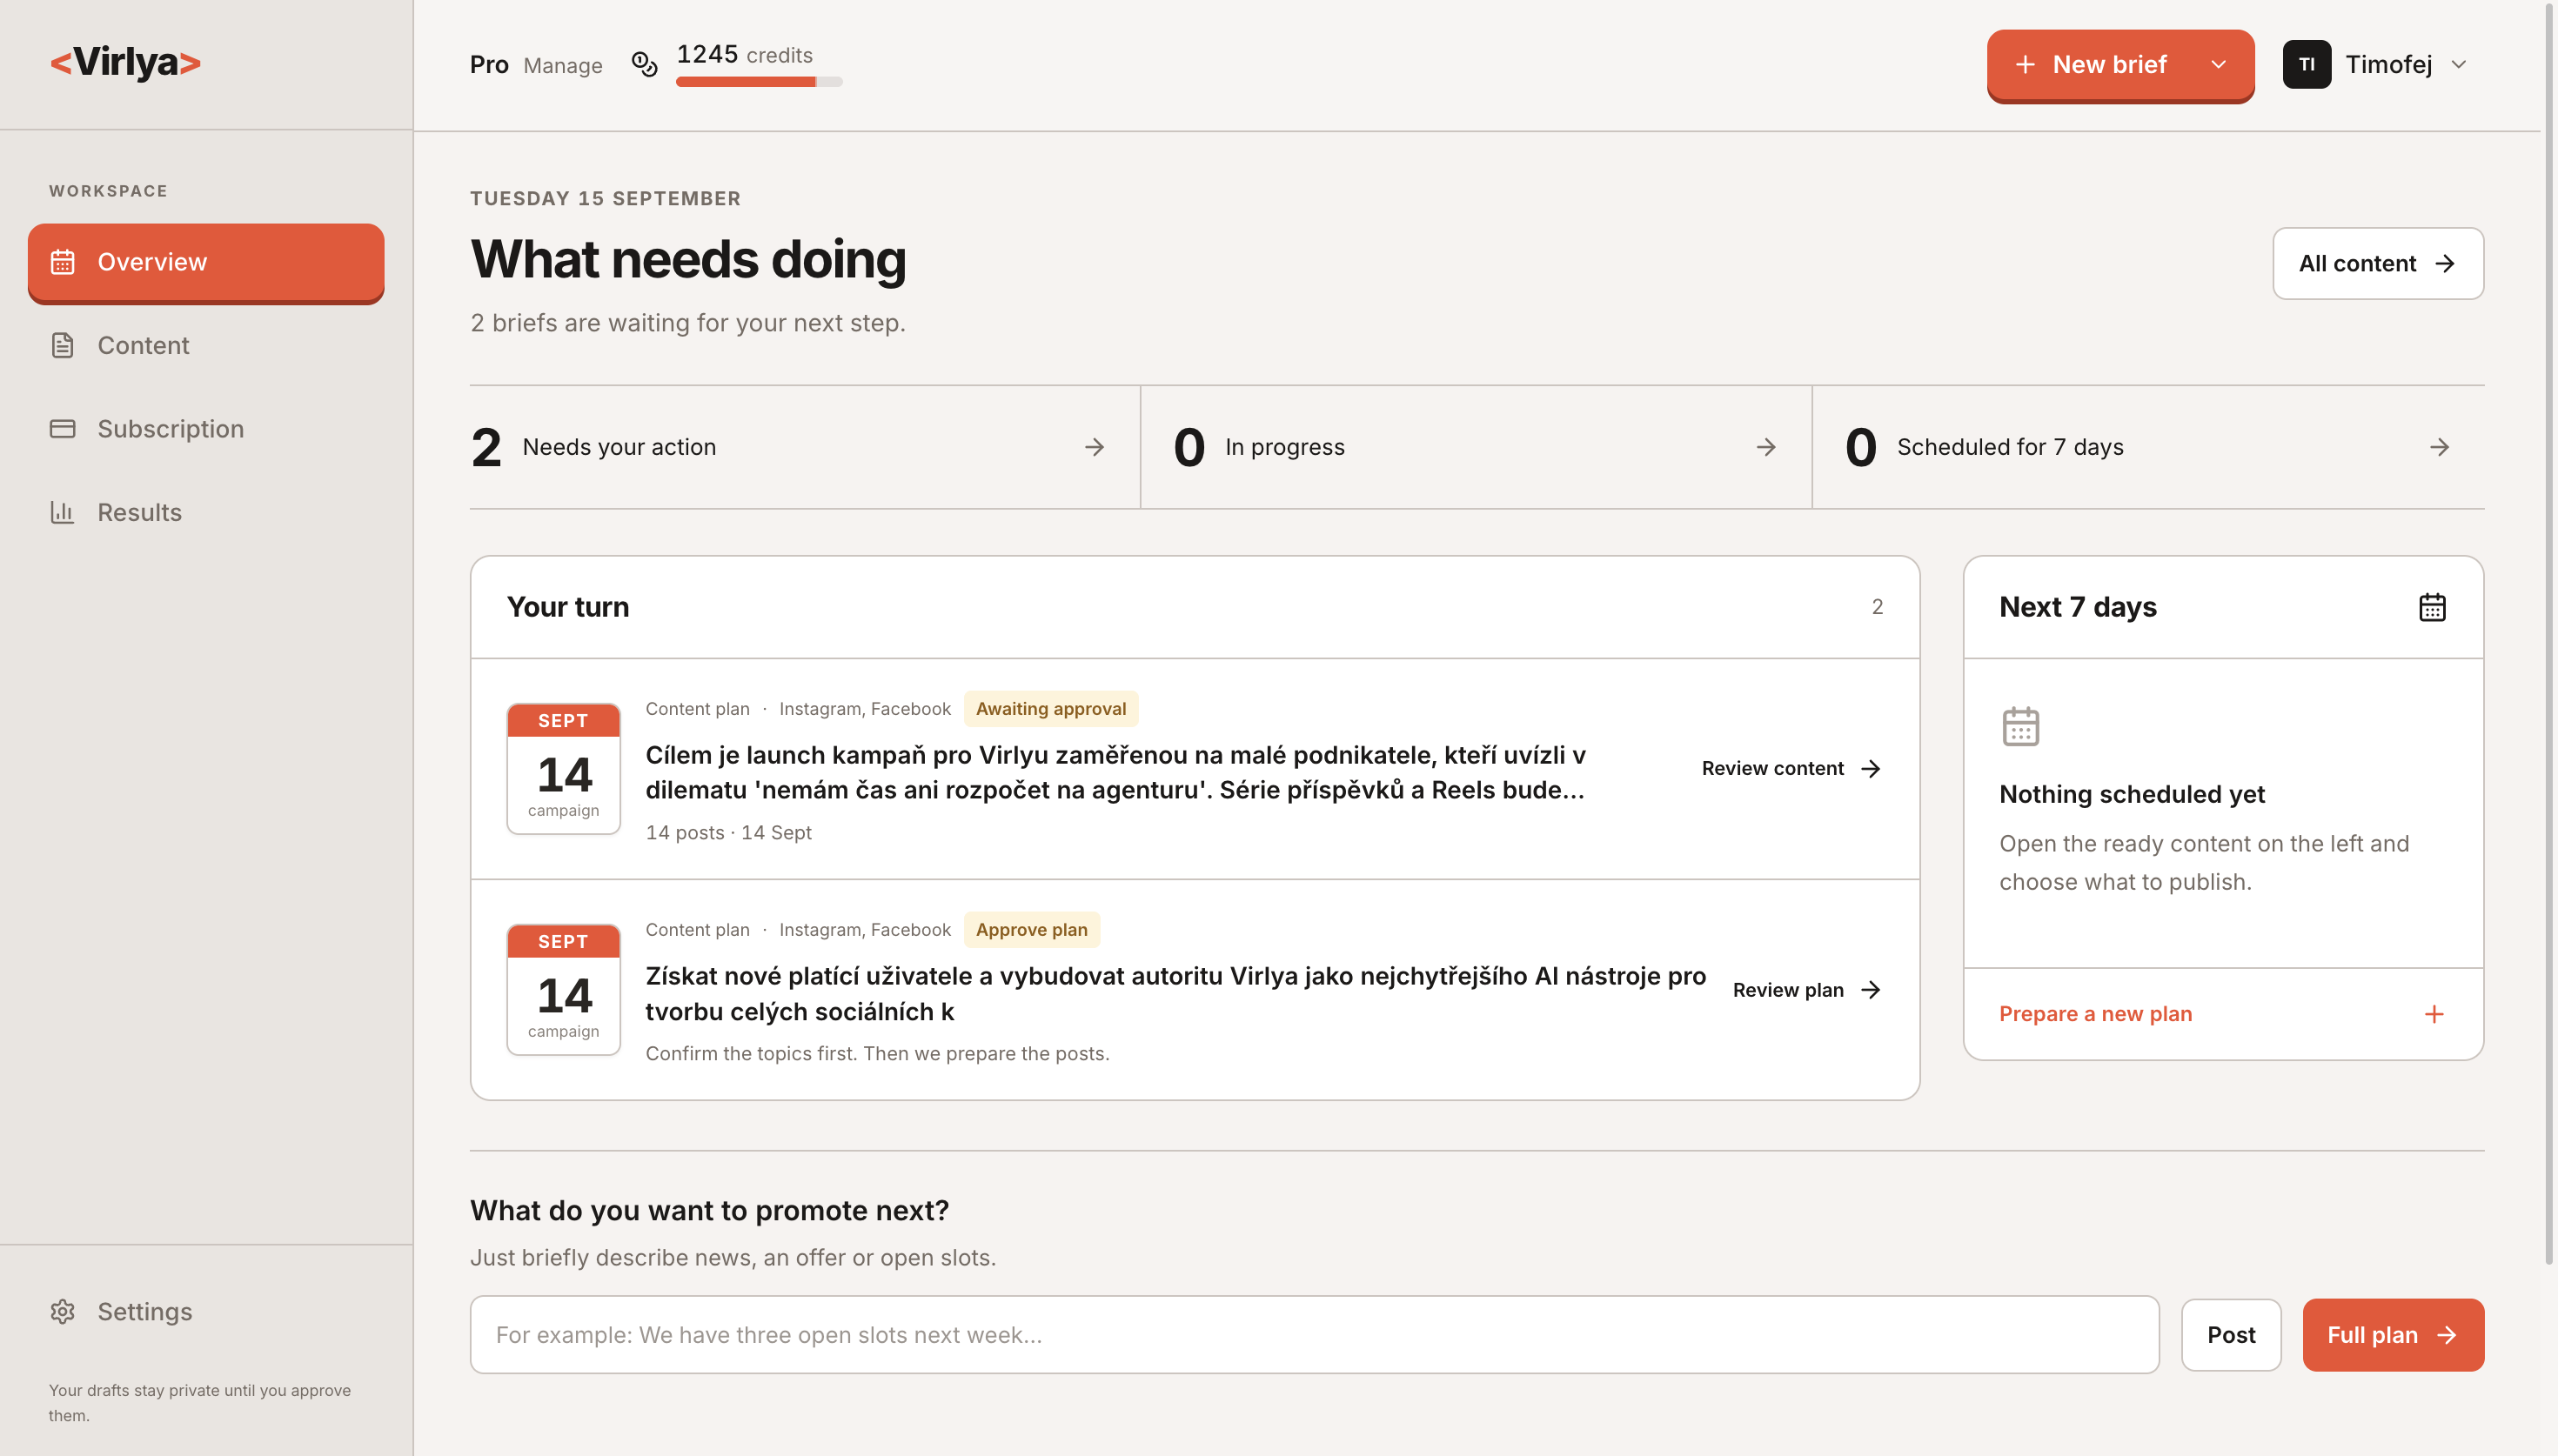Click the date tile beside 'Získat nové platící uživatele'
Screen dimensions: 2558x1456
(564, 990)
